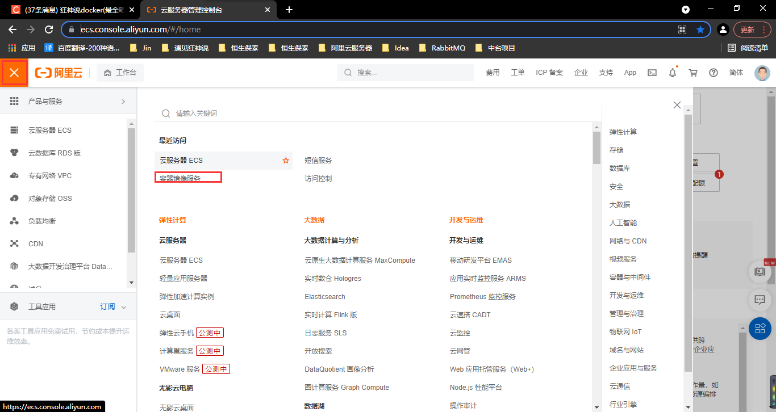Jump to 存储 category
The image size is (776, 412).
[616, 150]
